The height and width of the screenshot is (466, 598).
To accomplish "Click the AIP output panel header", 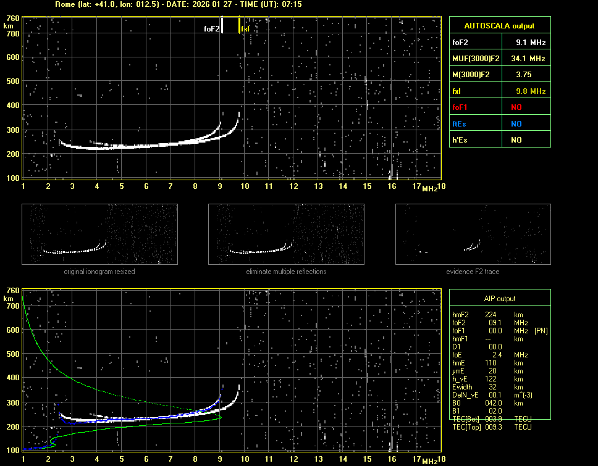I will [499, 299].
